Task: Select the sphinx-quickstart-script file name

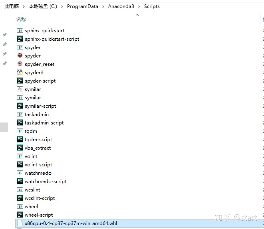Action: (x=52, y=39)
